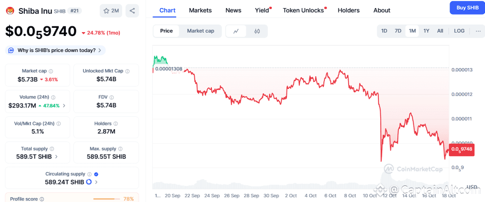
Task: Switch to the Token Unlocks tab
Action: (x=303, y=10)
